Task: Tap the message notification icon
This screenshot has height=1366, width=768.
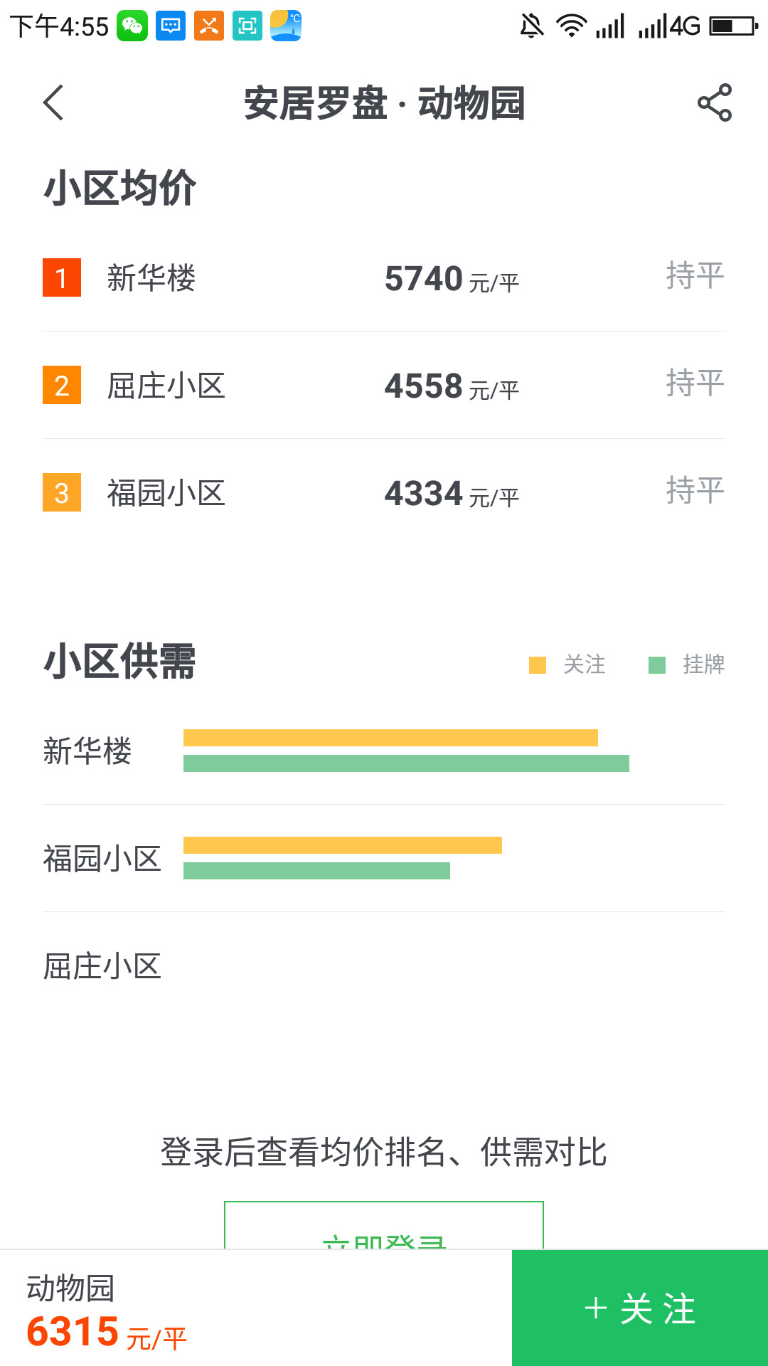Action: [171, 26]
